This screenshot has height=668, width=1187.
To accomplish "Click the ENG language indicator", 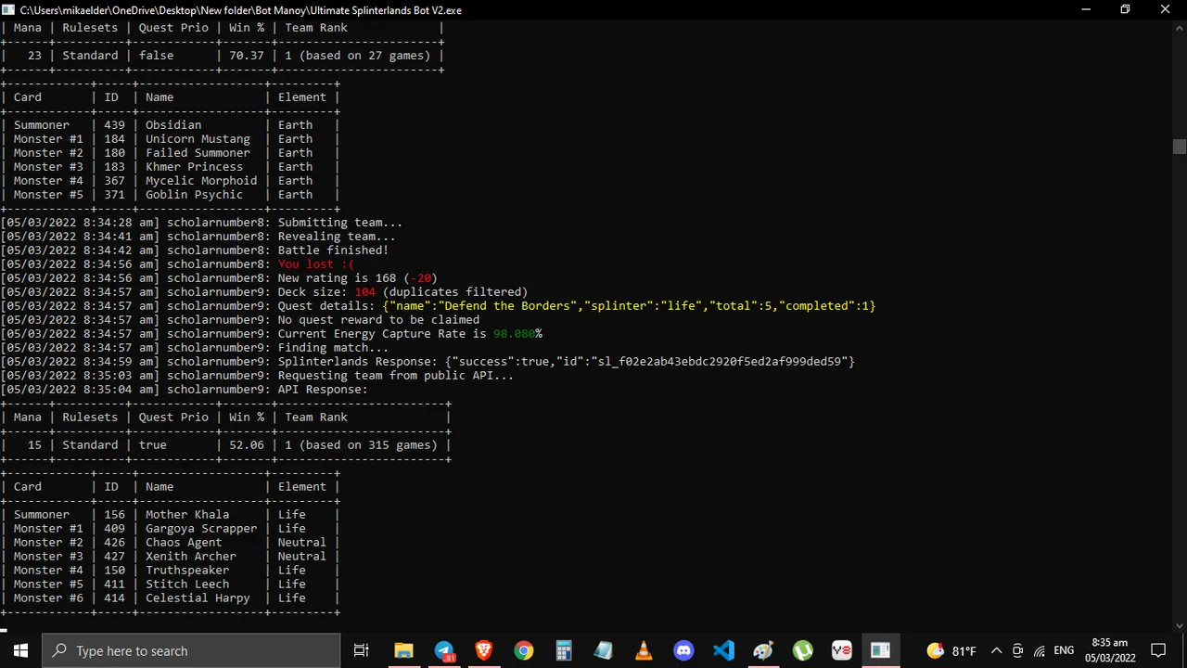I will [1064, 650].
